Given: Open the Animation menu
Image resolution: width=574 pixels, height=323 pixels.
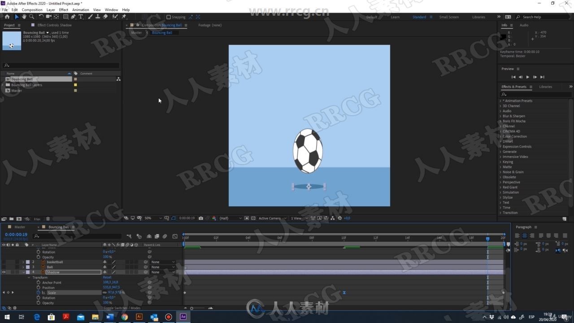Looking at the screenshot, I should [81, 9].
